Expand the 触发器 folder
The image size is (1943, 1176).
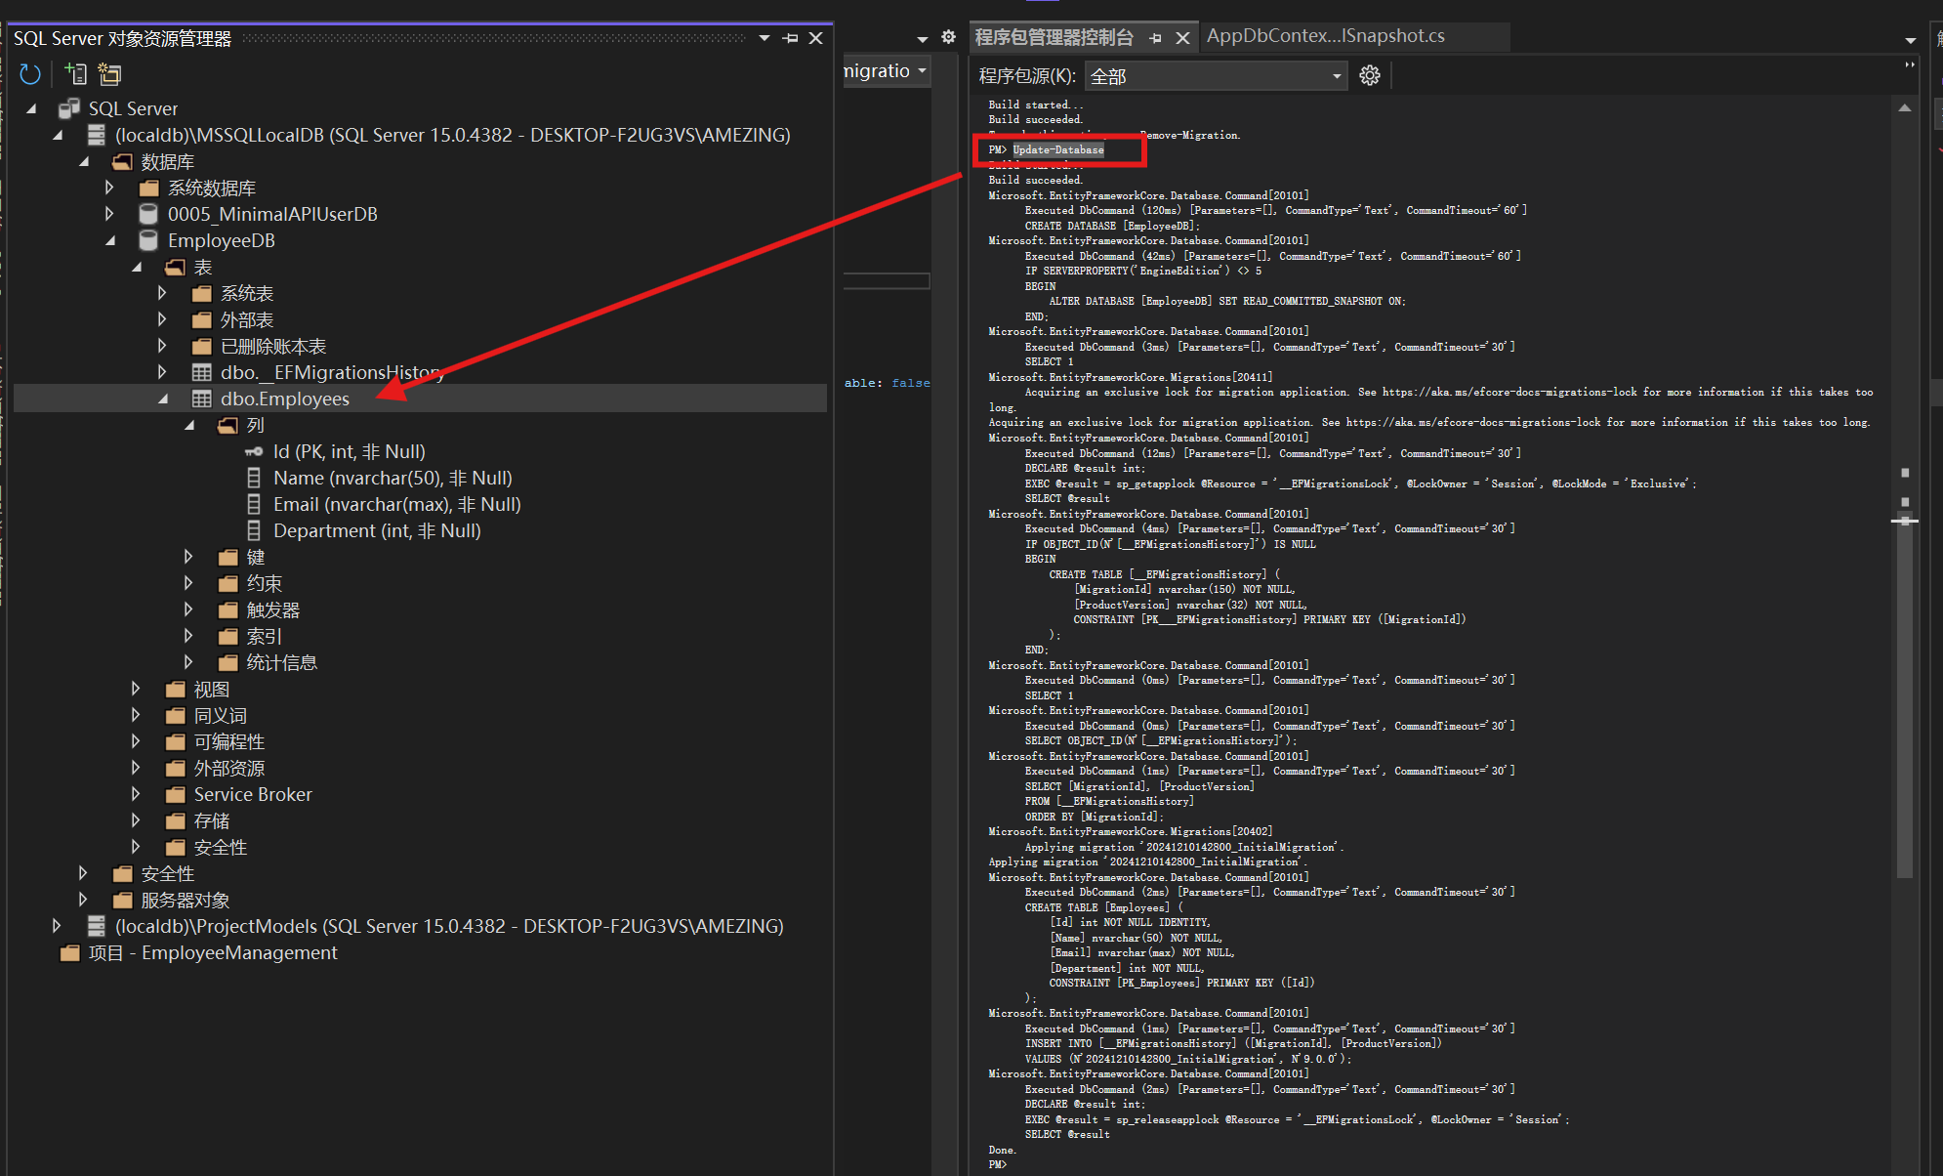[188, 609]
